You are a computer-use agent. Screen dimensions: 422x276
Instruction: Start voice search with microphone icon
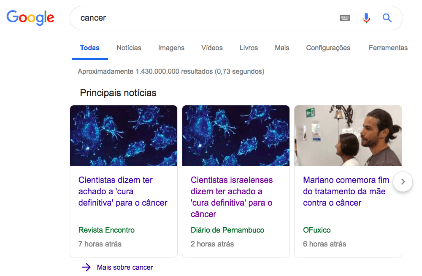pos(366,18)
